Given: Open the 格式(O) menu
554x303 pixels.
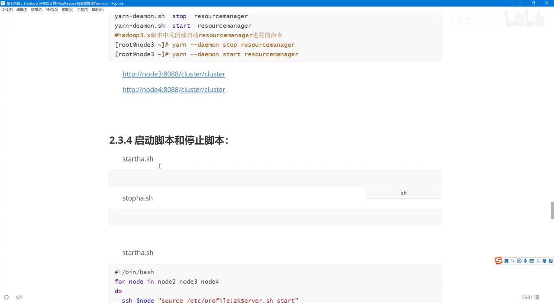Looking at the screenshot, I should (x=52, y=10).
